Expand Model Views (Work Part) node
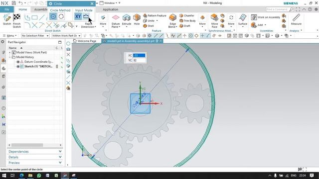This screenshot has width=319, height=179. click(9, 52)
